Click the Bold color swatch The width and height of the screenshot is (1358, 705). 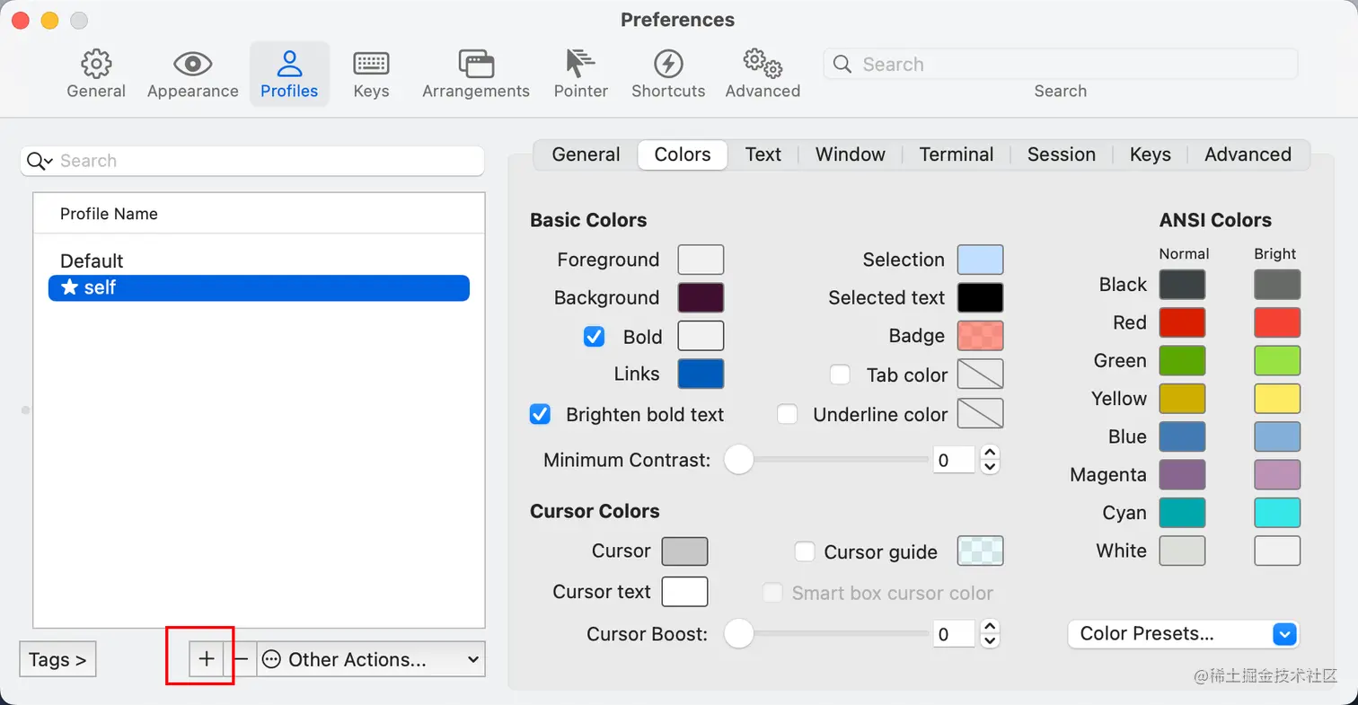701,336
